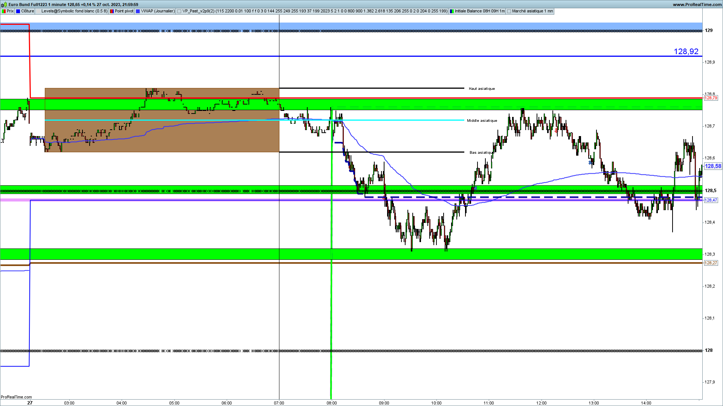
Task: Click the VWAP (Journalier) blue square icon
Action: [138, 11]
